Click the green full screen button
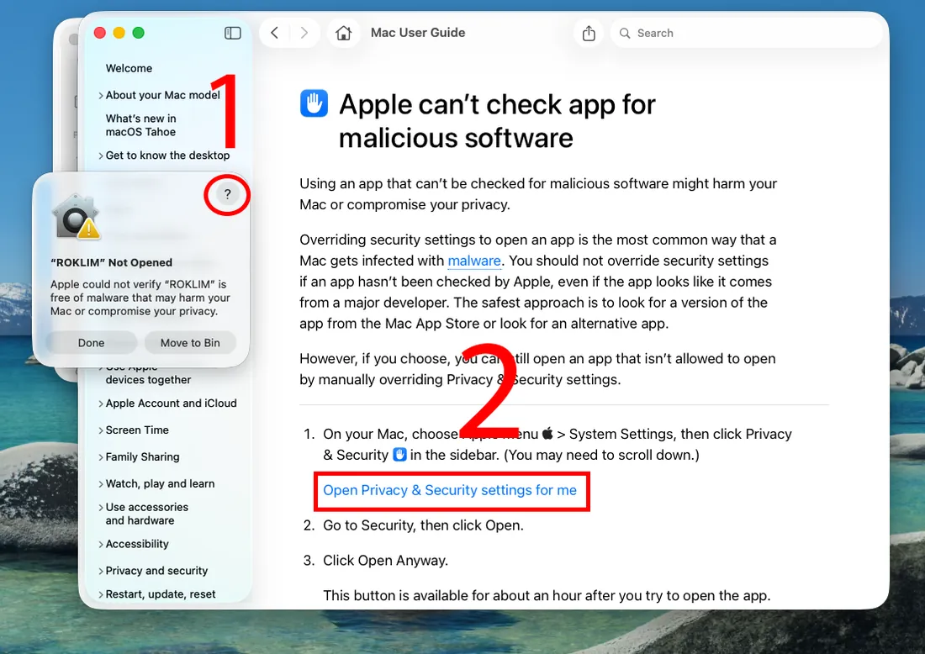 (139, 33)
